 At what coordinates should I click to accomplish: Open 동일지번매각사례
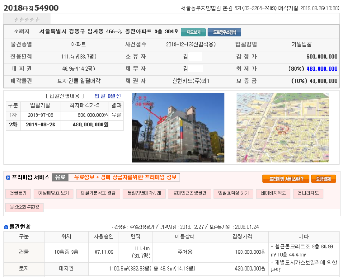click(144, 193)
